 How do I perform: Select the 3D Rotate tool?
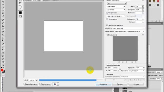pyautogui.click(x=3, y=56)
